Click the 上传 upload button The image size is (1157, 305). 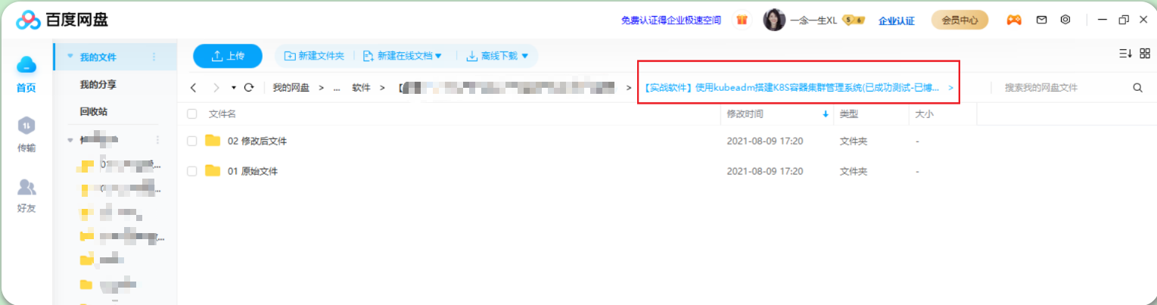228,56
